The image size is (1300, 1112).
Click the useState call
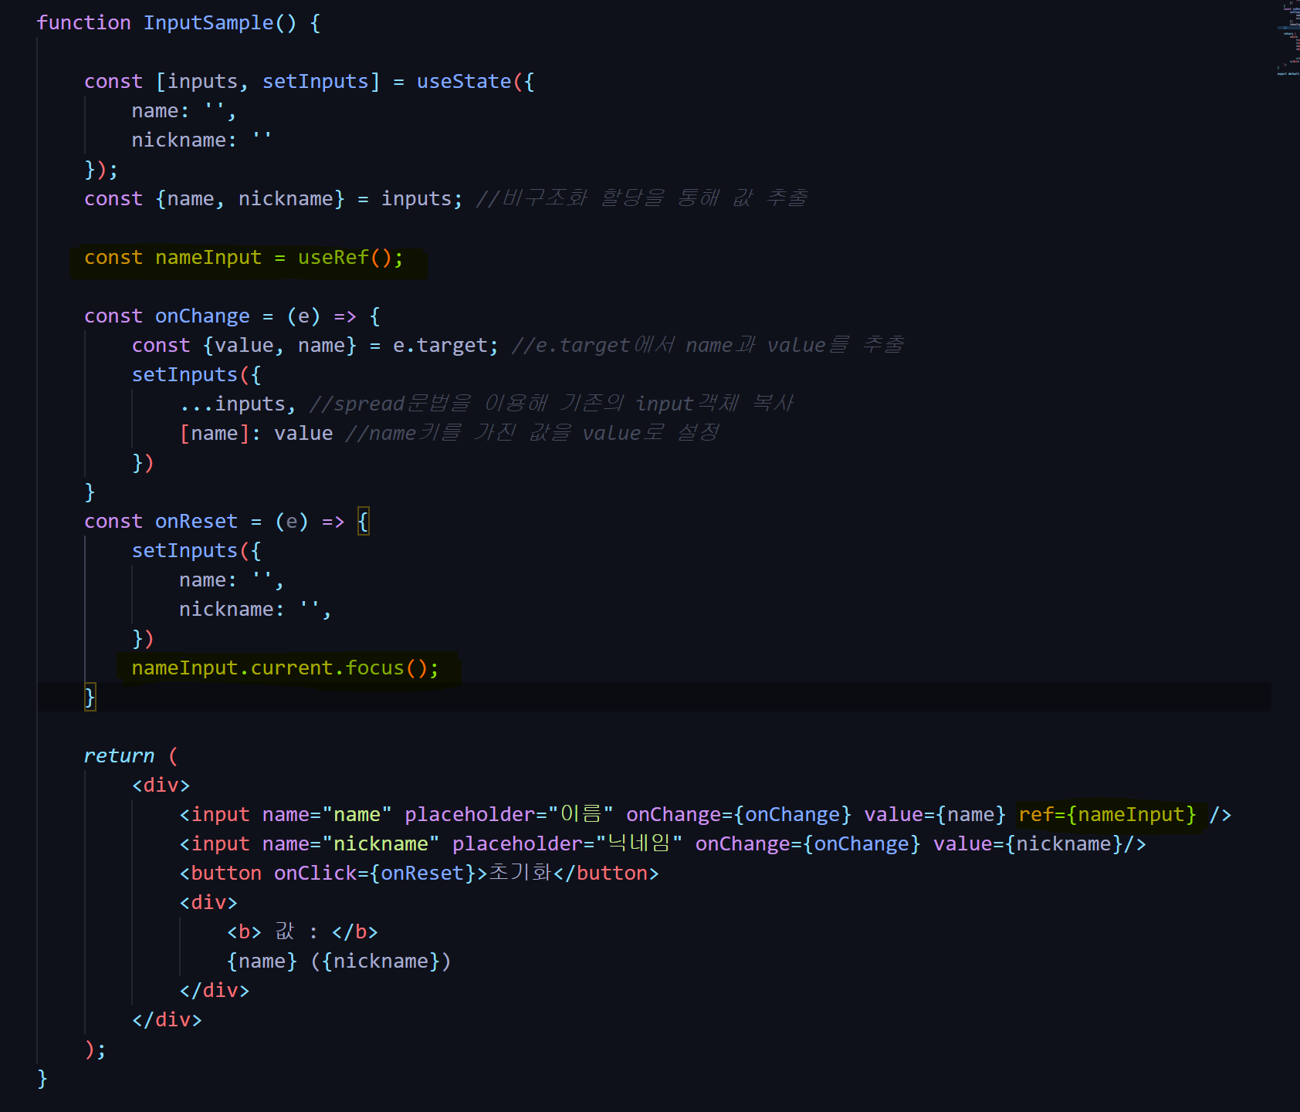(464, 82)
